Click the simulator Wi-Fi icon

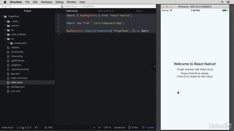point(171,11)
